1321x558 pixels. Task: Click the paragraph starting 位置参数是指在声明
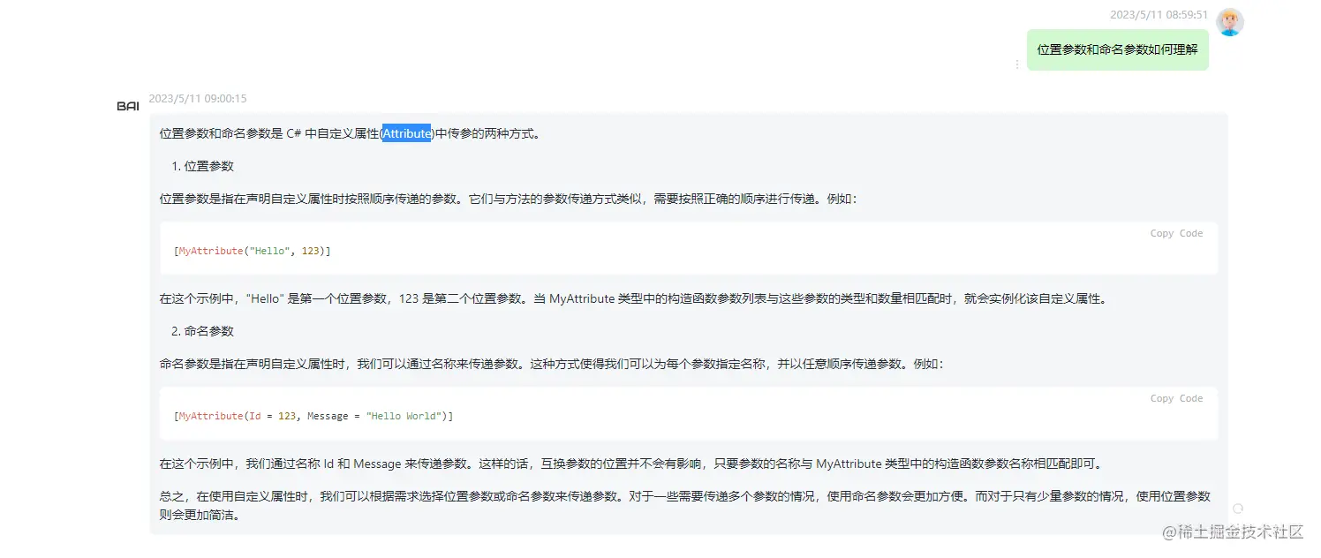pyautogui.click(x=509, y=200)
